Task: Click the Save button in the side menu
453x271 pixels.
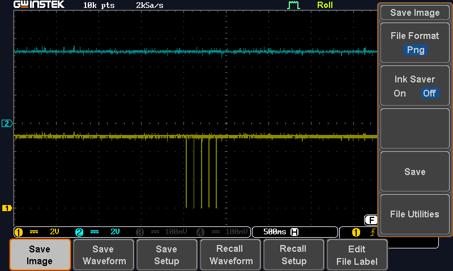Action: point(415,172)
